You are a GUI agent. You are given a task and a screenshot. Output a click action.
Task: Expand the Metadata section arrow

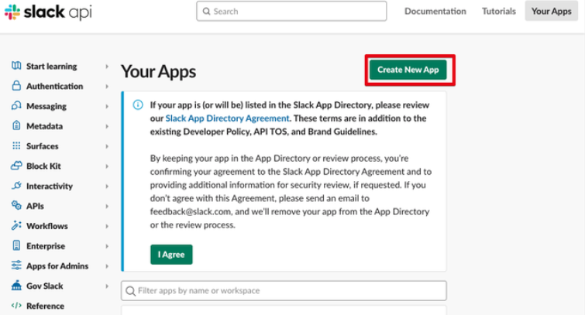click(x=107, y=126)
